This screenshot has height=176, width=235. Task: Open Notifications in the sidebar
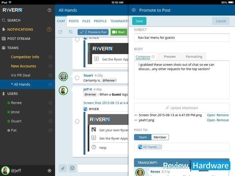[x=20, y=30]
